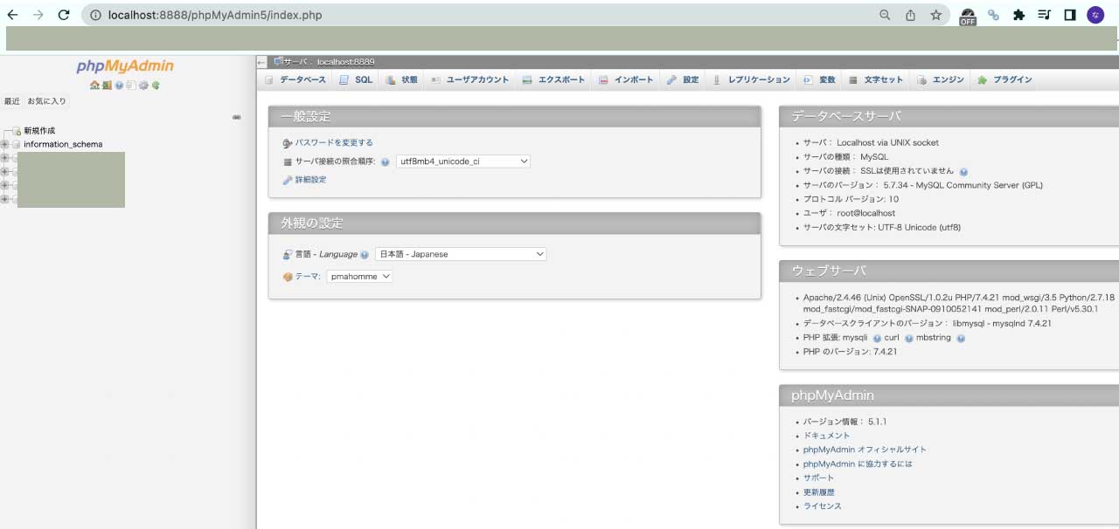This screenshot has height=529, width=1119.
Task: Open the 日本語 - Japanese language dropdown
Action: (x=461, y=254)
